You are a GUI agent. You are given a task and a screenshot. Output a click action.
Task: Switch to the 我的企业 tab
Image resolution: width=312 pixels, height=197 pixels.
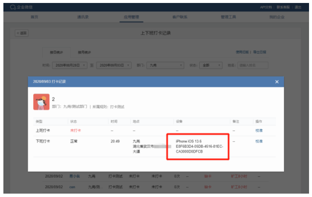tap(277, 17)
